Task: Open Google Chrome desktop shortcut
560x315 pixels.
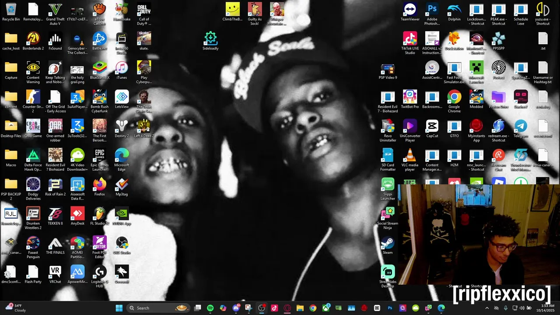Action: [x=454, y=101]
